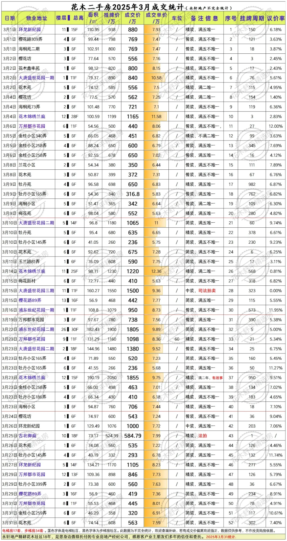The height and width of the screenshot is (541, 287).
Task: Click the sale price 1165
Action: (x=133, y=116)
